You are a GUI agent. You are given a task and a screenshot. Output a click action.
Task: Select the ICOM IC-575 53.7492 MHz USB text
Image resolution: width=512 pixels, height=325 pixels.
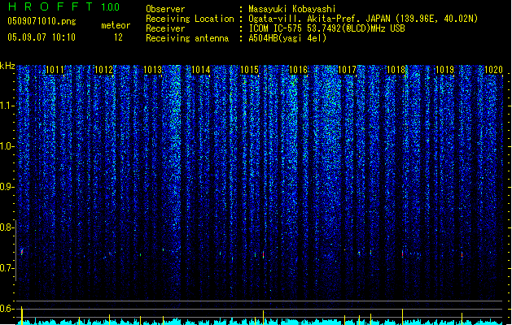click(x=327, y=28)
